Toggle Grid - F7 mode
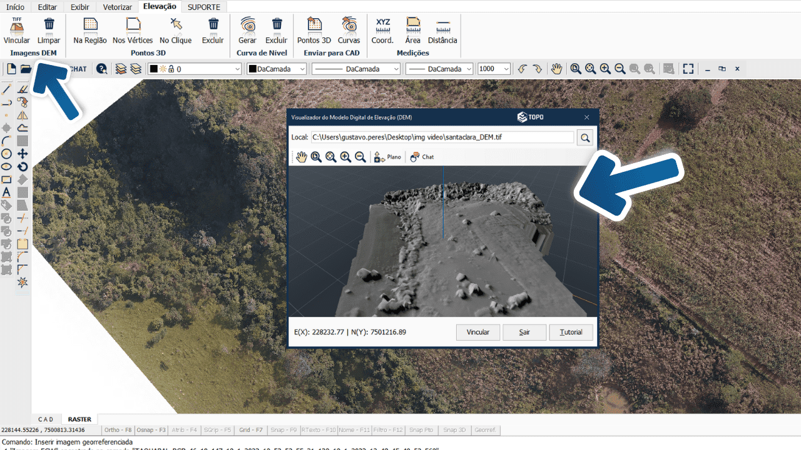The width and height of the screenshot is (801, 450). point(251,430)
